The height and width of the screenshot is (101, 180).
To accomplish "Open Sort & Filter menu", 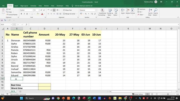I will coord(150,12).
